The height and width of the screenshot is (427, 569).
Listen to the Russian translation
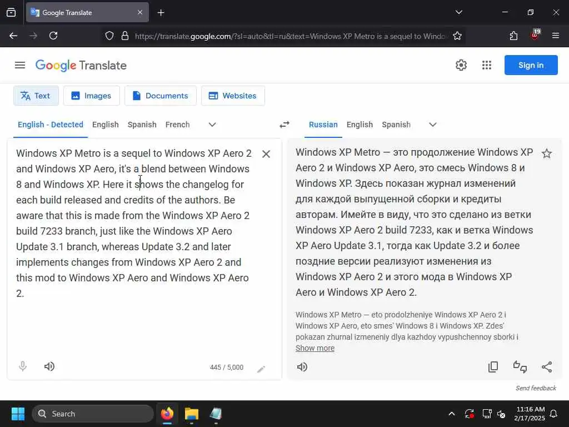tap(302, 367)
